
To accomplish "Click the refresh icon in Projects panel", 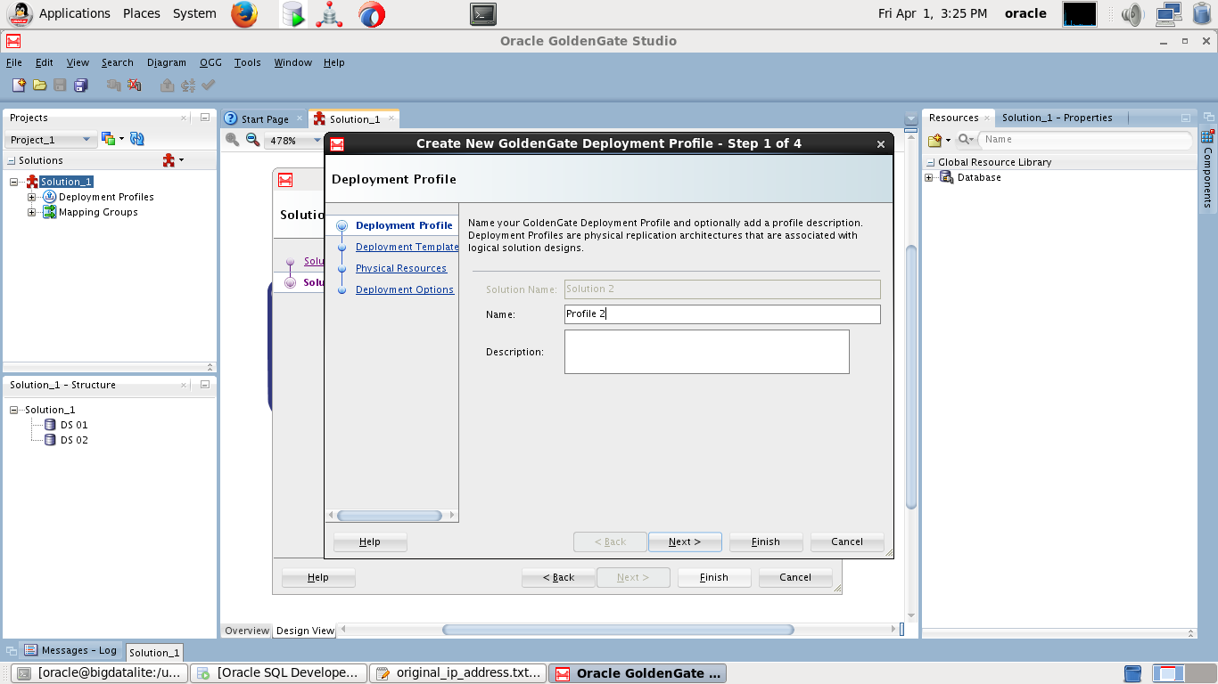I will (137, 139).
